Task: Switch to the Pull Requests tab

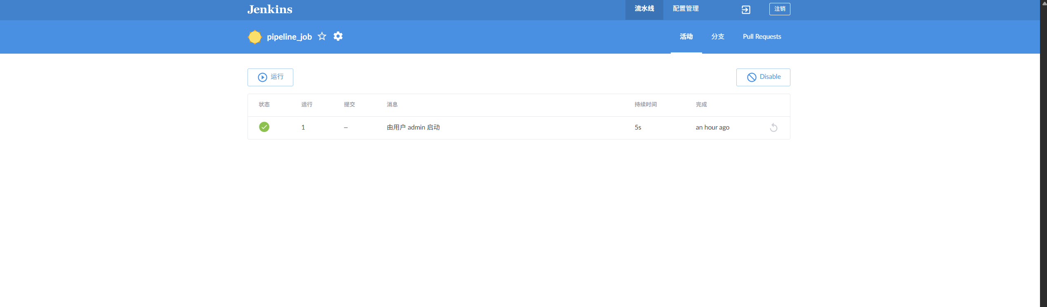Action: 762,37
